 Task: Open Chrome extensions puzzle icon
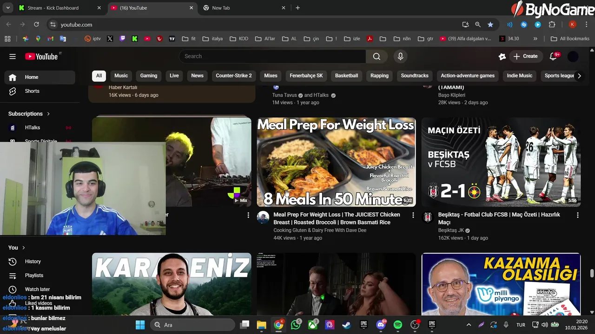(552, 25)
